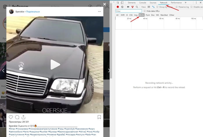Like the post with heart icon
Screen dimensions: 203x137
point(11,117)
